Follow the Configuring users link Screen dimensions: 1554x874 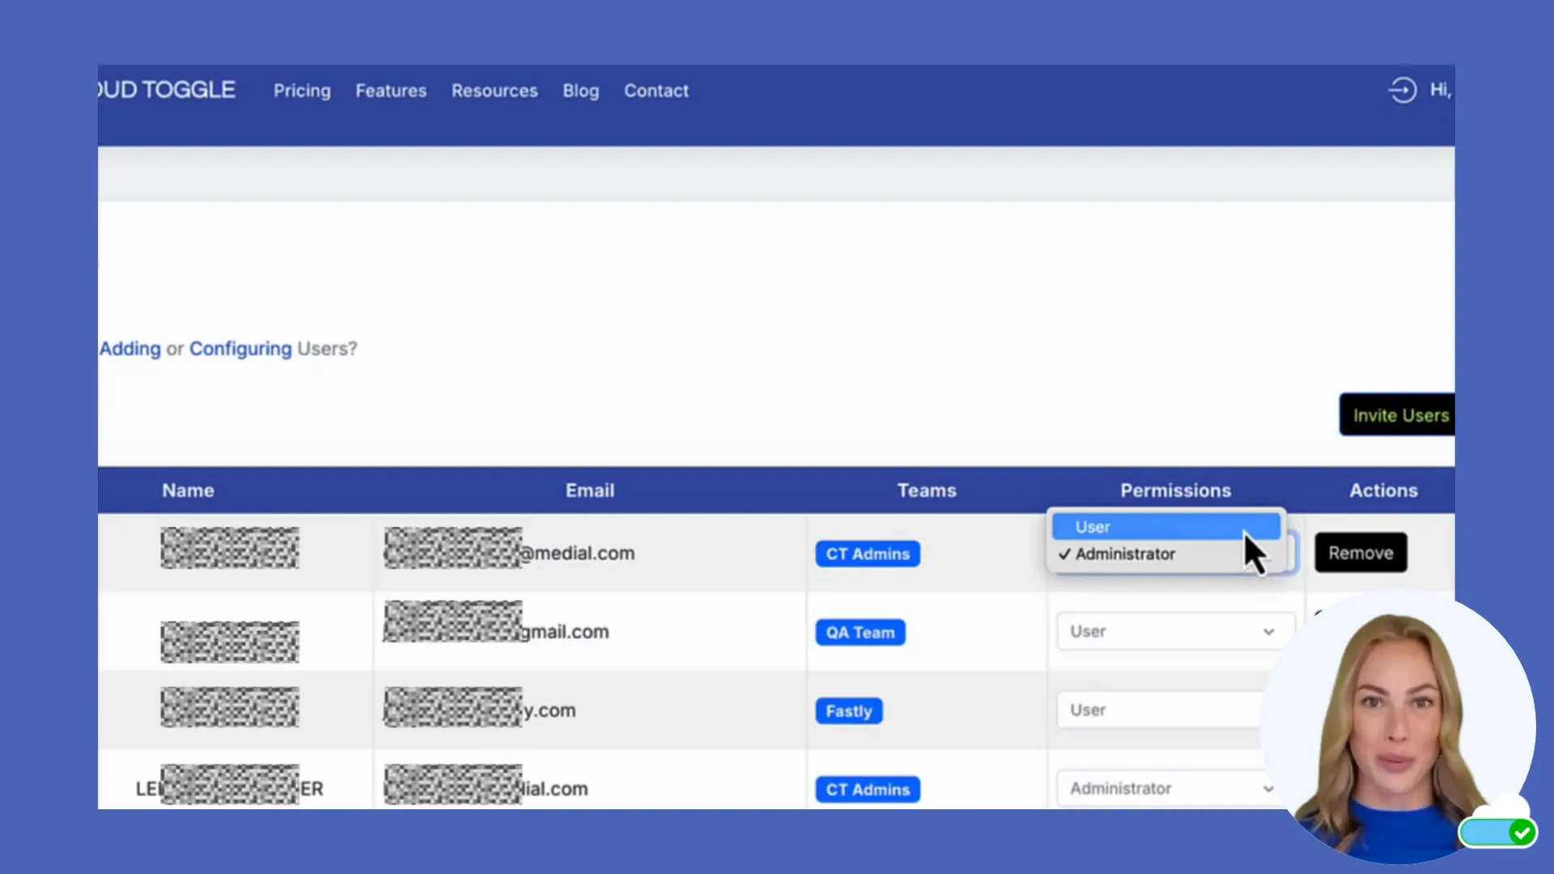[x=240, y=349]
